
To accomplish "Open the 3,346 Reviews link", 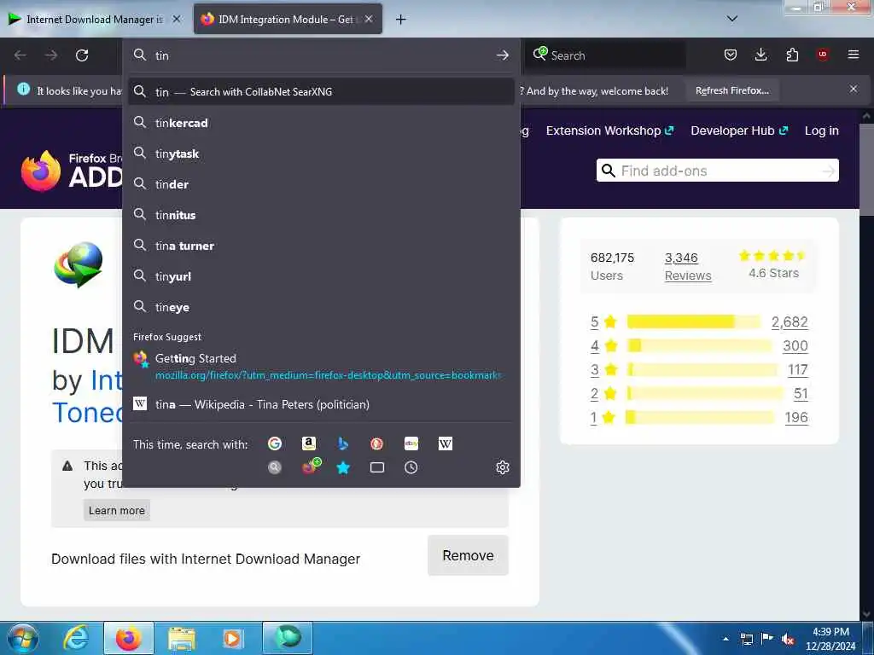I will [688, 267].
